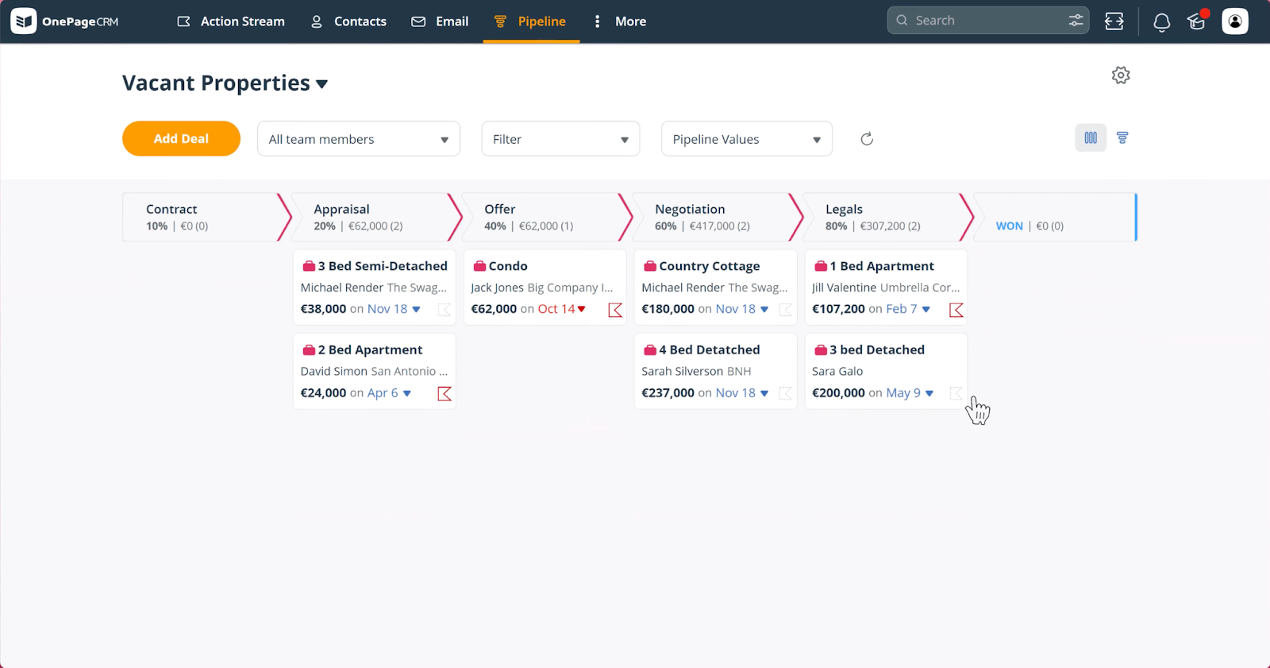Open the More menu
This screenshot has width=1270, height=668.
tap(620, 21)
